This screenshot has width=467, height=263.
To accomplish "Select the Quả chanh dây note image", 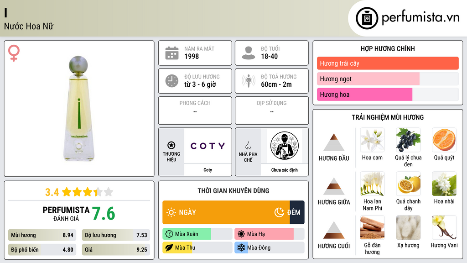I will (408, 184).
